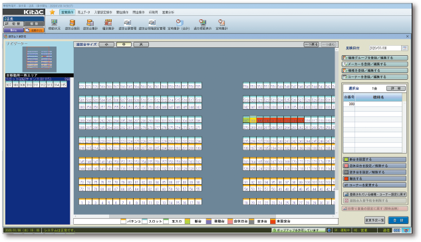Open 遊技台調整管理 toolbar icon

[128, 25]
